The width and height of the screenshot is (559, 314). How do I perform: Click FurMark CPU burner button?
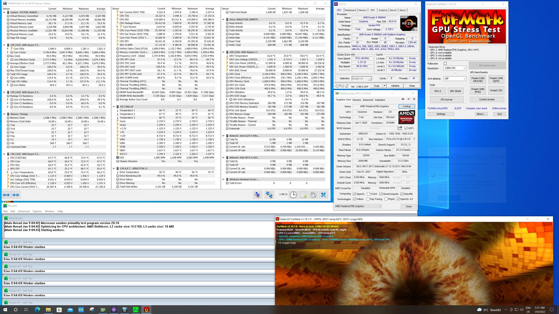click(x=446, y=99)
